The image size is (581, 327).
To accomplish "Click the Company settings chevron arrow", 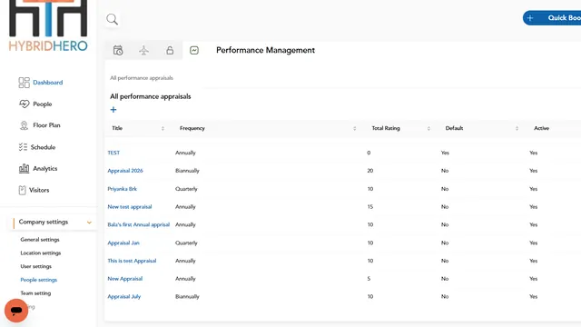I will pyautogui.click(x=89, y=223).
